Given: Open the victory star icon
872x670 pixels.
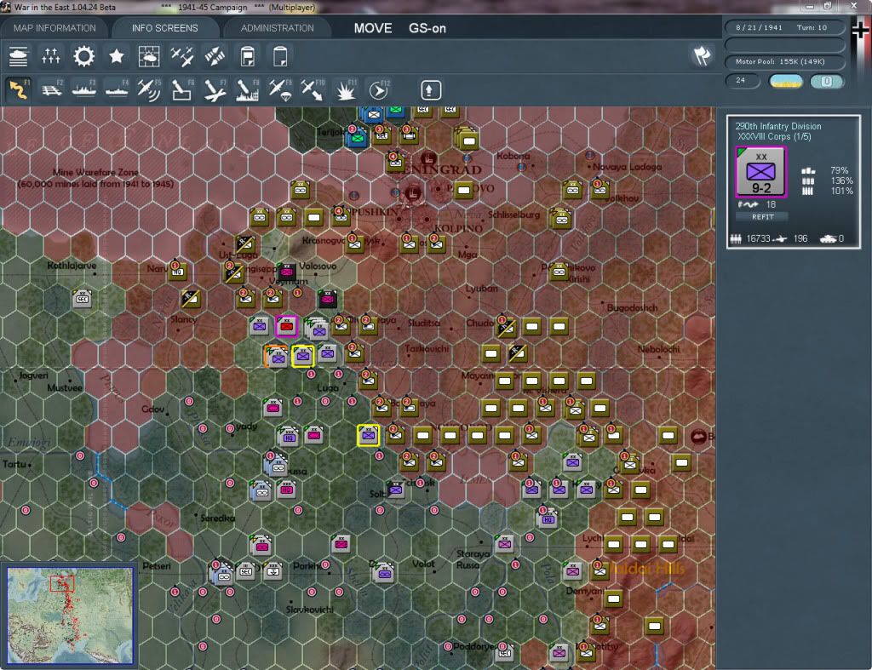Looking at the screenshot, I should coord(116,56).
